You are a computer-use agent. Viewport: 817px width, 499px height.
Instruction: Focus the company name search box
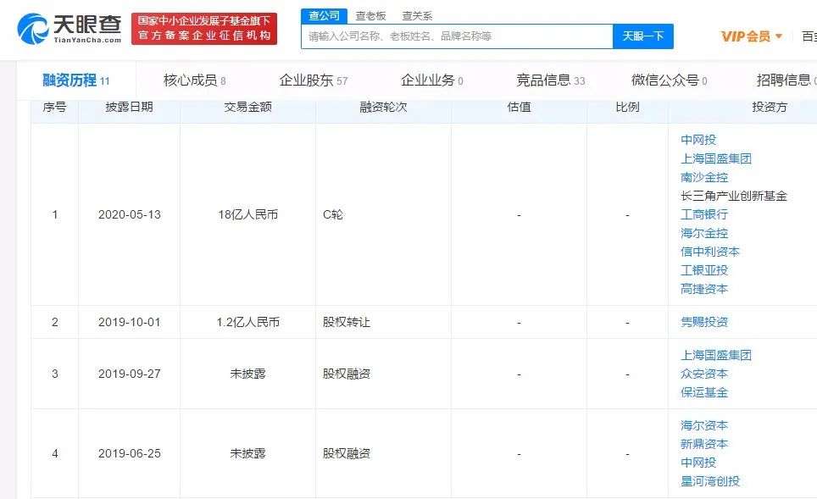point(457,36)
